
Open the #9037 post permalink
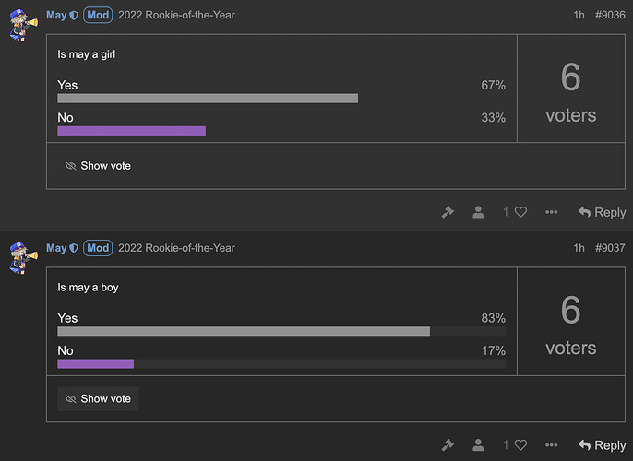610,248
